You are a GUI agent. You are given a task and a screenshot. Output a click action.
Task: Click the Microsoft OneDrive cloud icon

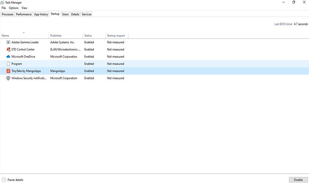[8, 57]
